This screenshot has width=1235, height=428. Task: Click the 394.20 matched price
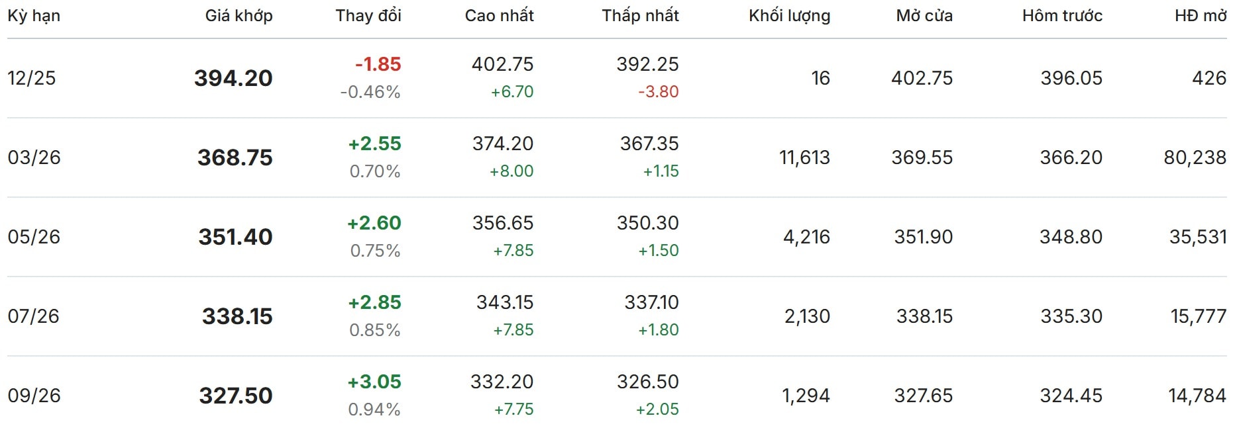tap(233, 78)
